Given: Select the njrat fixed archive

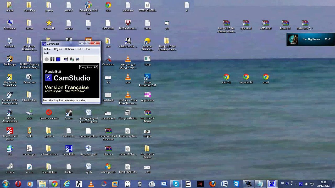Looking at the screenshot, I should point(246,25).
